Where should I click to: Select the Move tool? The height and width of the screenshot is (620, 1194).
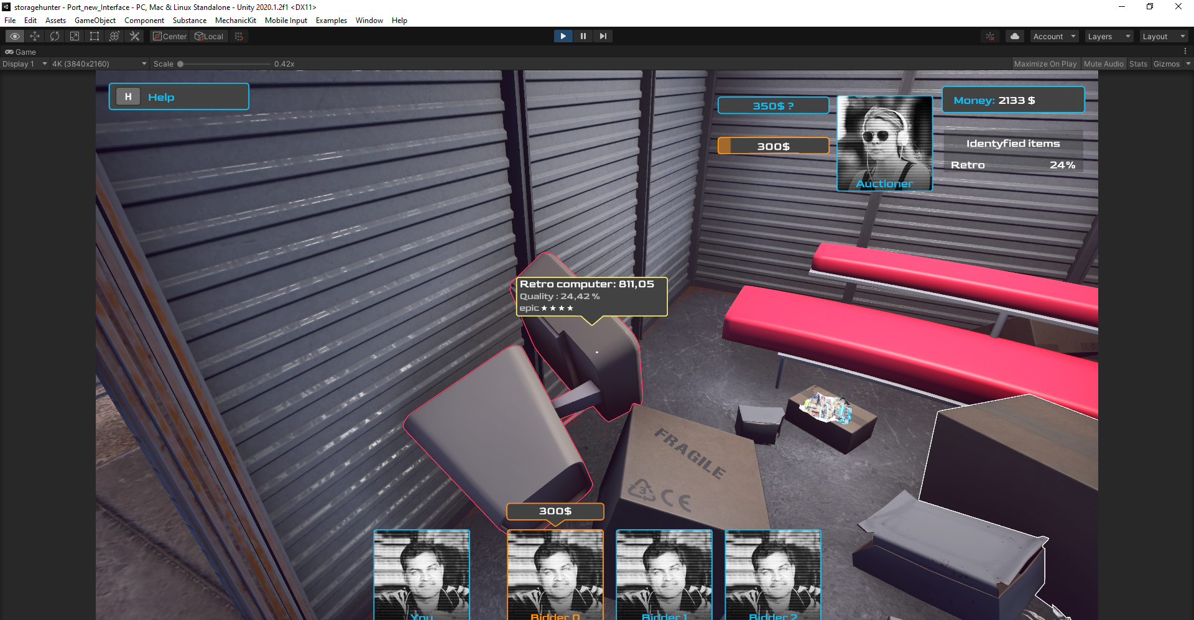35,36
